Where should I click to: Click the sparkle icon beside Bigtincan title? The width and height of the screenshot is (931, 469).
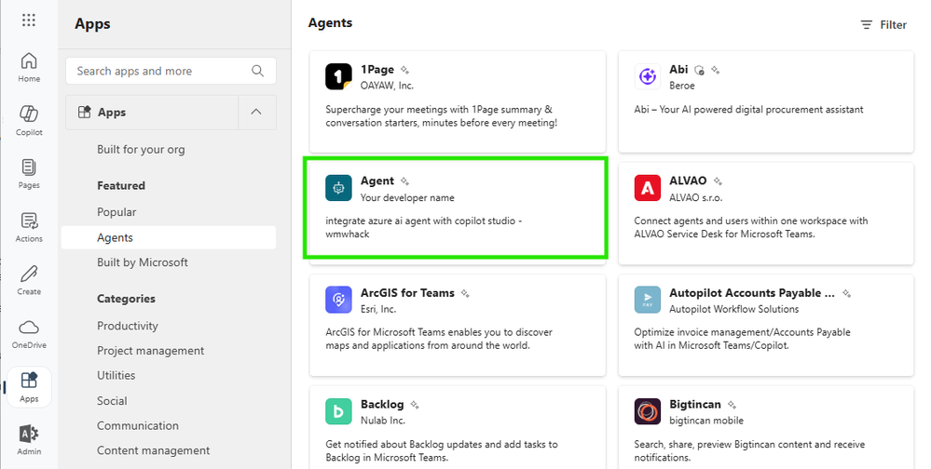pyautogui.click(x=732, y=405)
